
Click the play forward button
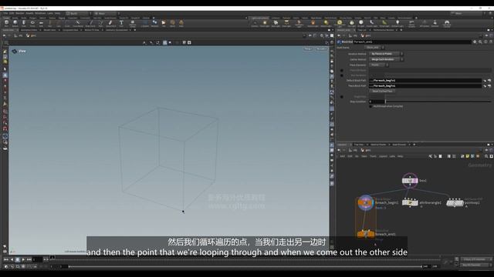click(23, 259)
